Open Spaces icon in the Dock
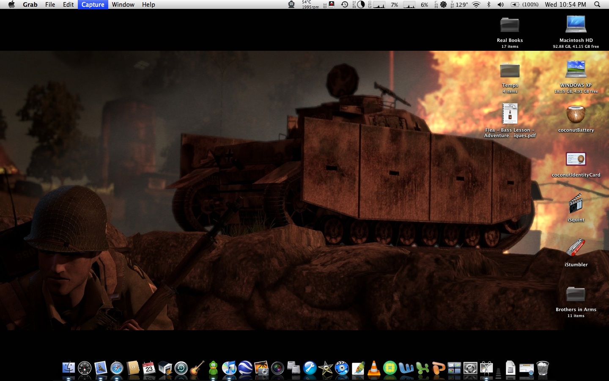This screenshot has height=381, width=609. pyautogui.click(x=454, y=368)
